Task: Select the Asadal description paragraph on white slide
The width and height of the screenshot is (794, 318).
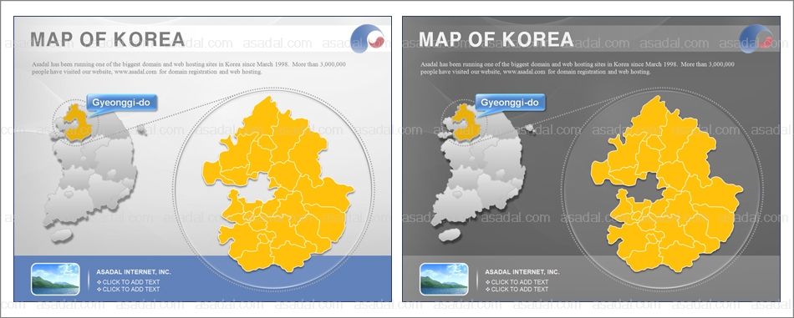Action: point(189,68)
